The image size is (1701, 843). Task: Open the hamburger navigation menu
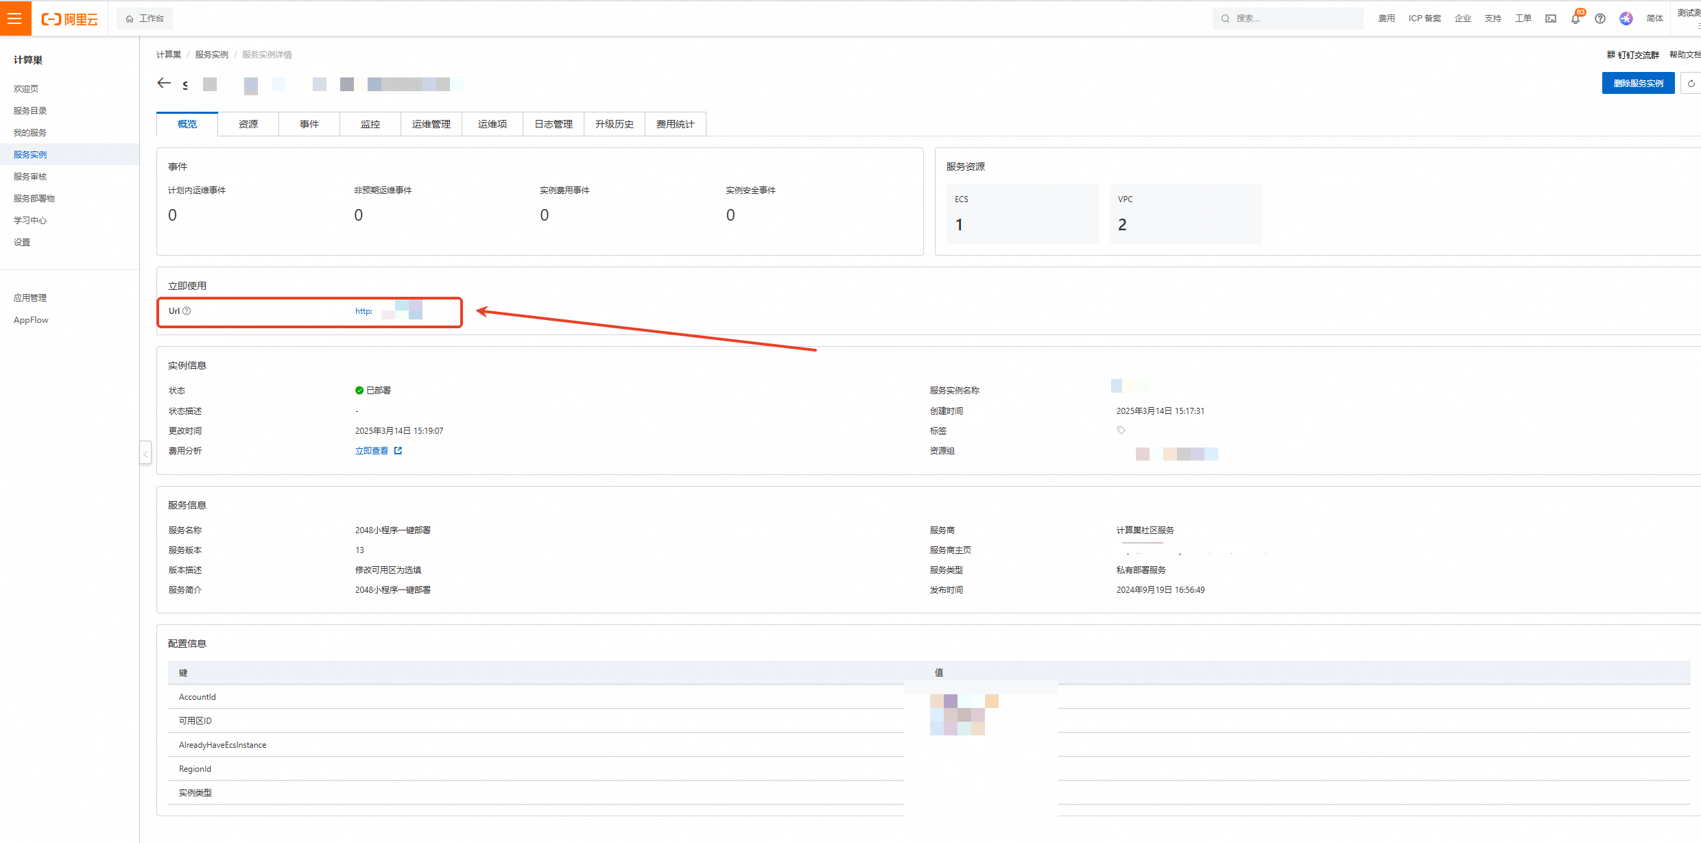[14, 19]
